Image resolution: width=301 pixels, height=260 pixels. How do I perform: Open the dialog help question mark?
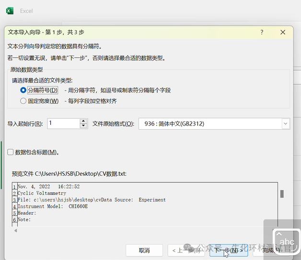coord(262,32)
